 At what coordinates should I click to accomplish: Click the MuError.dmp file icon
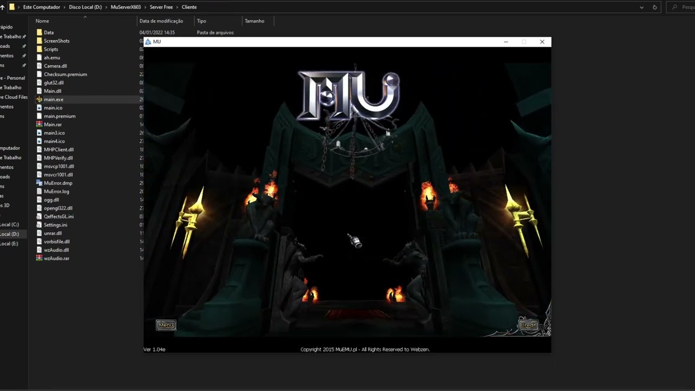pos(39,183)
